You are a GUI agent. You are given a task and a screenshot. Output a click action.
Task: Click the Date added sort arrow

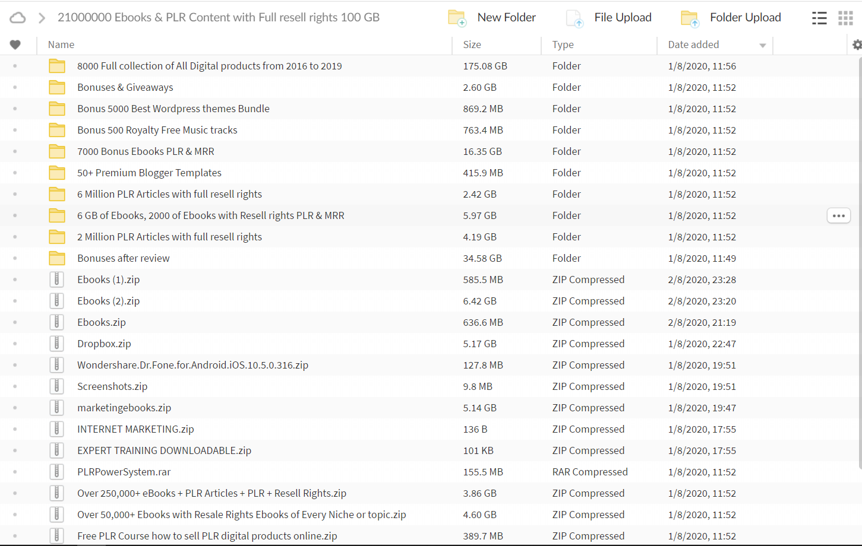pos(762,45)
